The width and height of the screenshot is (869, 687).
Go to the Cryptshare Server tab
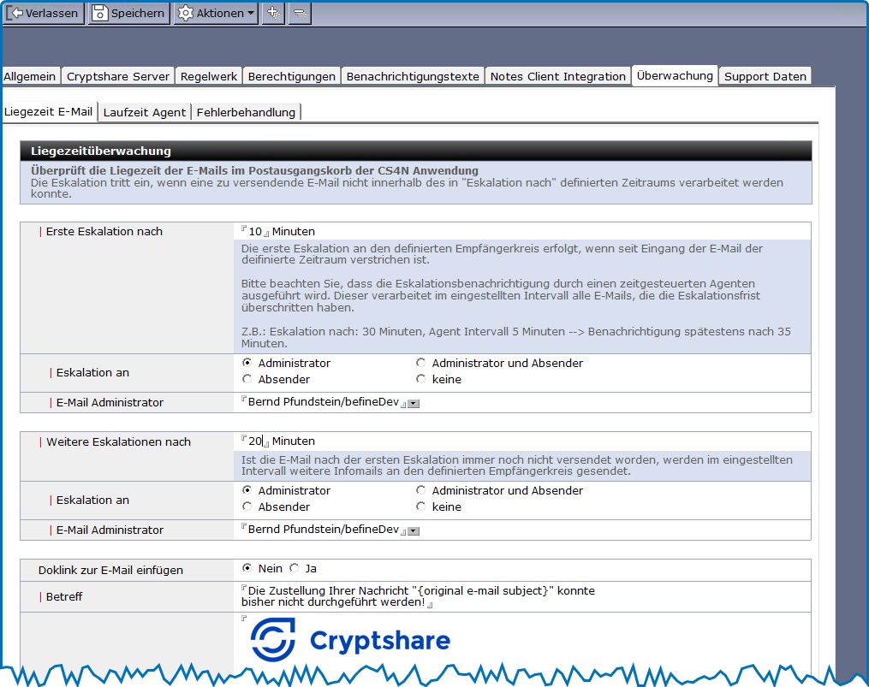(118, 76)
